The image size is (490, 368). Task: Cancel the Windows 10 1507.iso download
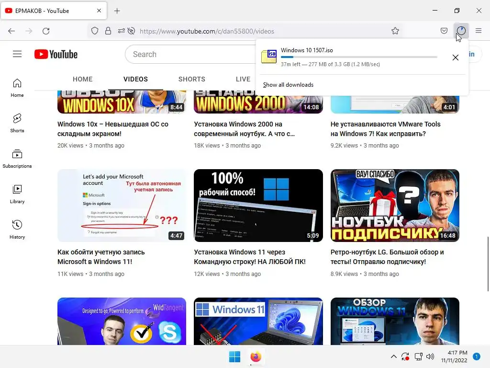point(456,57)
